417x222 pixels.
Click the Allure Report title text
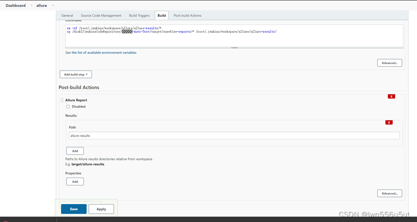click(x=76, y=100)
